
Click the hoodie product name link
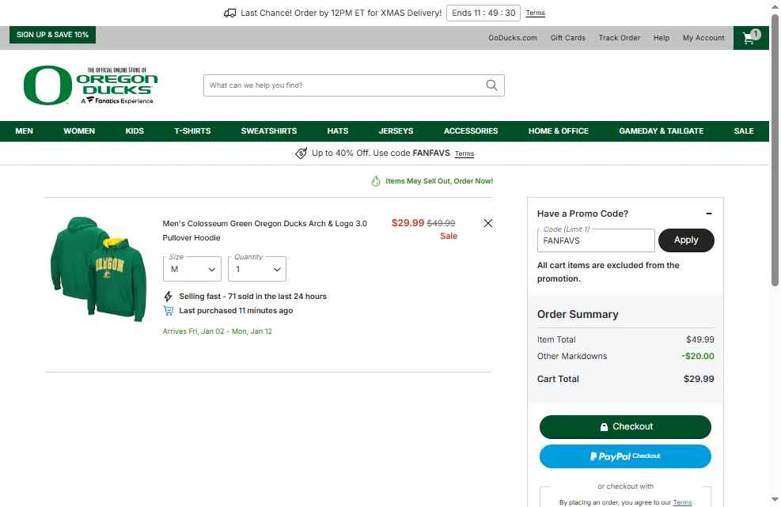264,231
